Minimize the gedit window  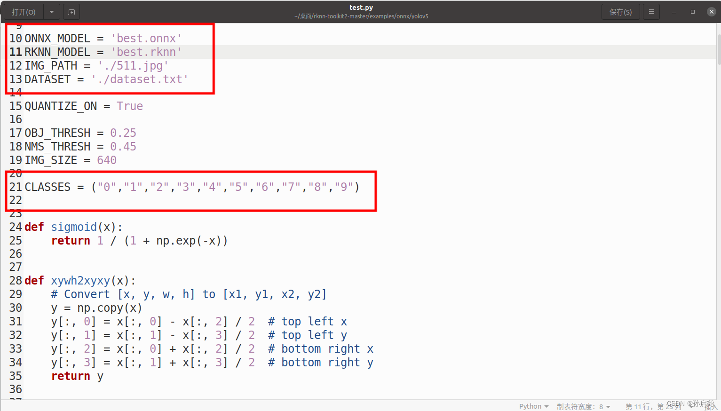674,12
